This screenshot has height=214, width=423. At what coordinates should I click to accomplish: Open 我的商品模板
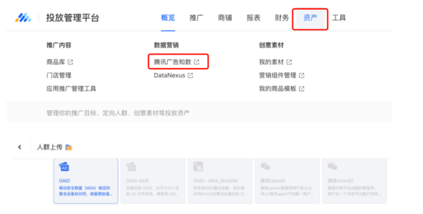[x=278, y=88]
